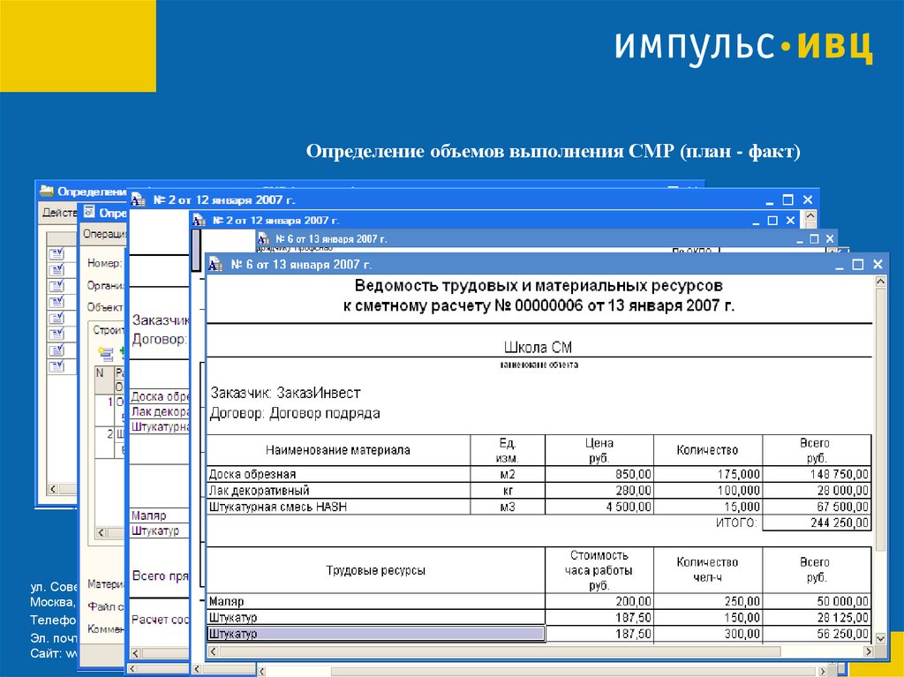Select the topmost document icon in the back list window
The image size is (904, 677).
tap(56, 253)
